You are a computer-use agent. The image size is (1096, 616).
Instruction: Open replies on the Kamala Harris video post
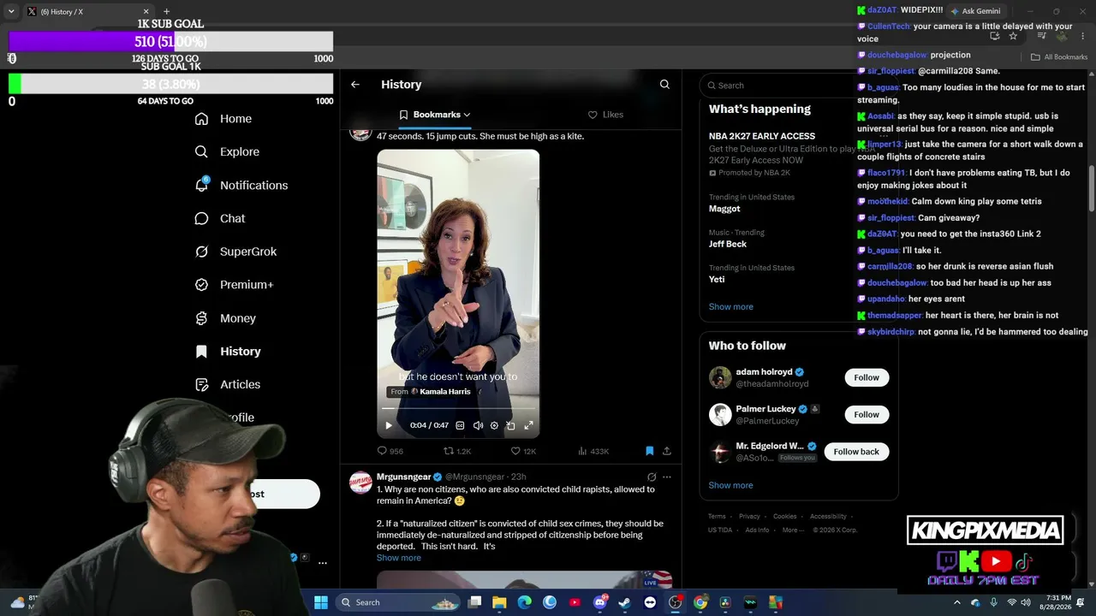point(390,451)
